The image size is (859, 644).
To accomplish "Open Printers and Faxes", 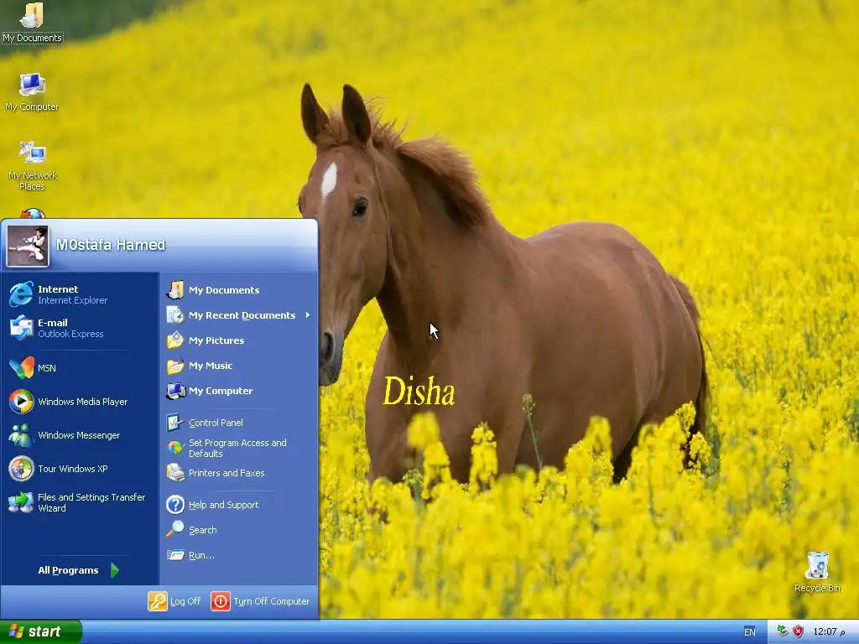I will (x=239, y=473).
